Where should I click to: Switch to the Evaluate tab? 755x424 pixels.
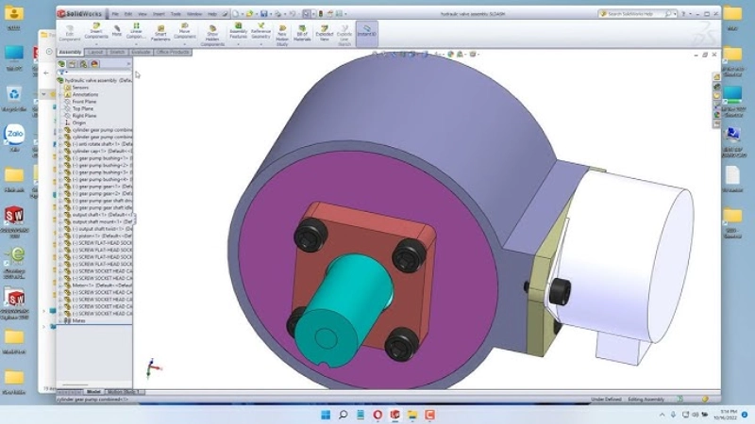(142, 52)
